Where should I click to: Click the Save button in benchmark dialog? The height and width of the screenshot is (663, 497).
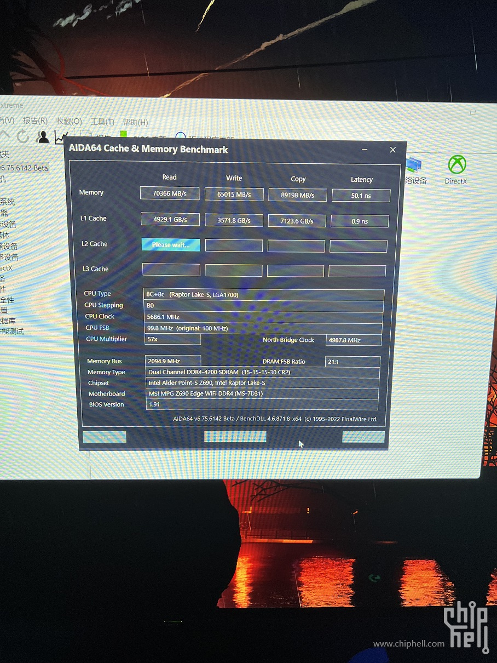(x=105, y=437)
